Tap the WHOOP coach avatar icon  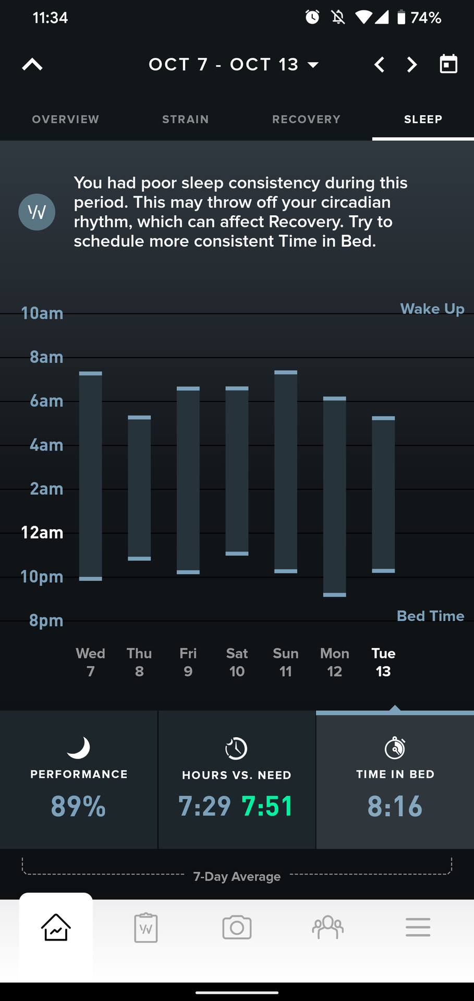tap(37, 212)
